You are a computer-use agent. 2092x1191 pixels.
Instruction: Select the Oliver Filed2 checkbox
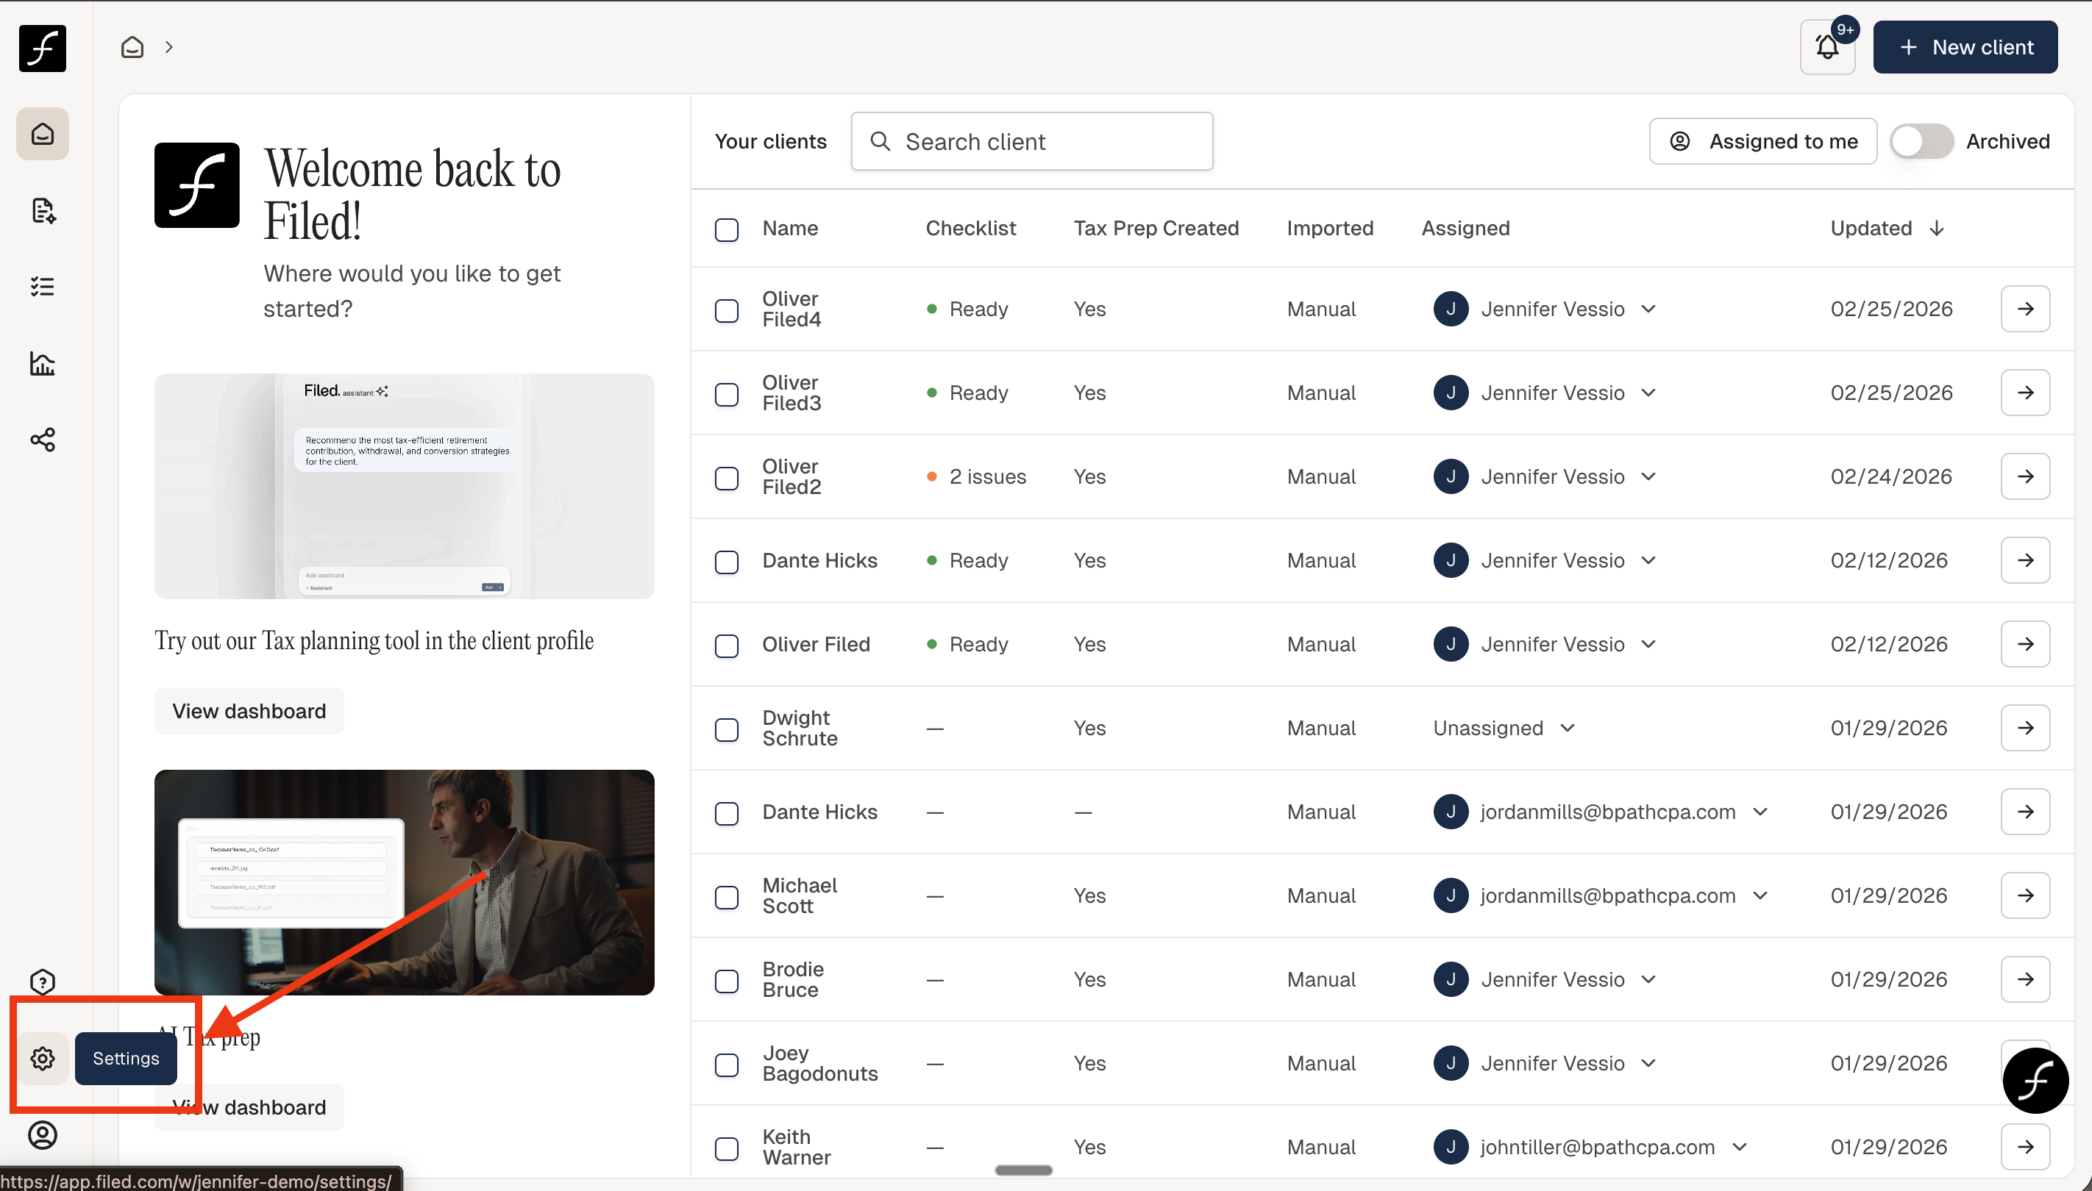tap(727, 479)
